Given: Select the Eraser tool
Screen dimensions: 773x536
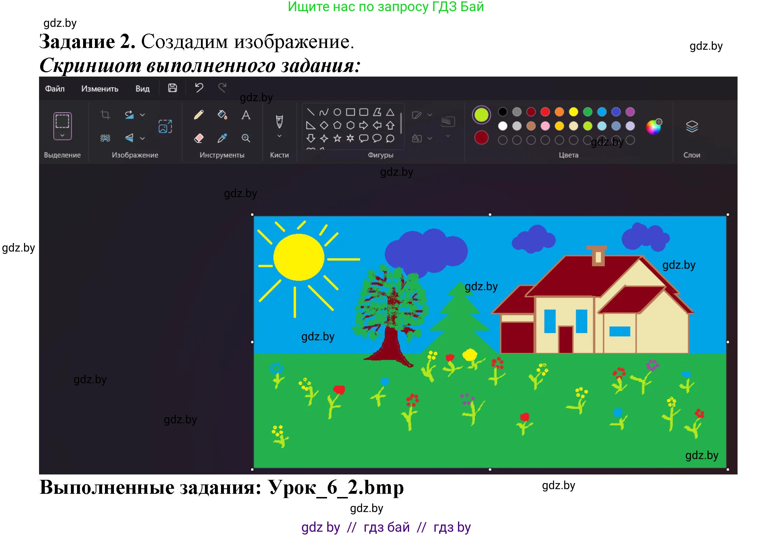Looking at the screenshot, I should coord(199,138).
